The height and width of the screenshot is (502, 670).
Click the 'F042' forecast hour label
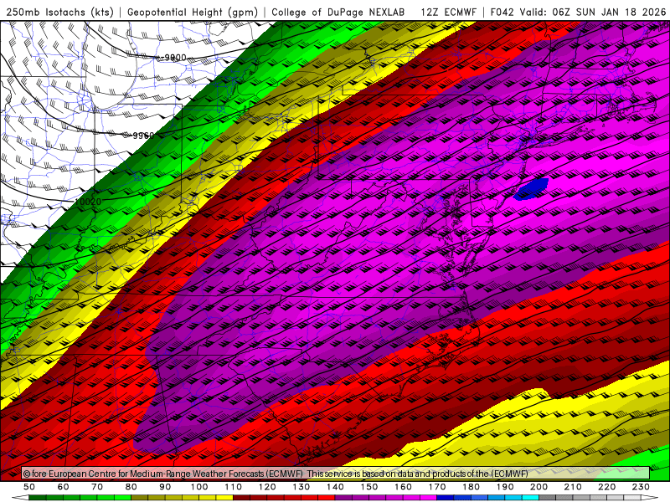pyautogui.click(x=502, y=12)
